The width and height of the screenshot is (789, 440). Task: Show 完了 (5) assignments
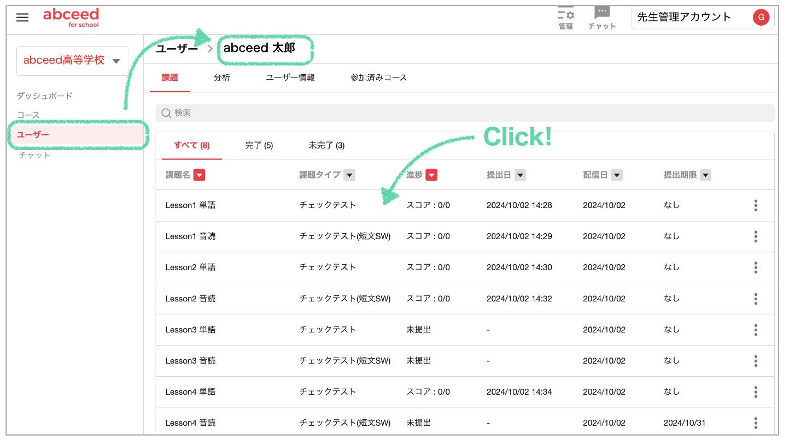(259, 145)
